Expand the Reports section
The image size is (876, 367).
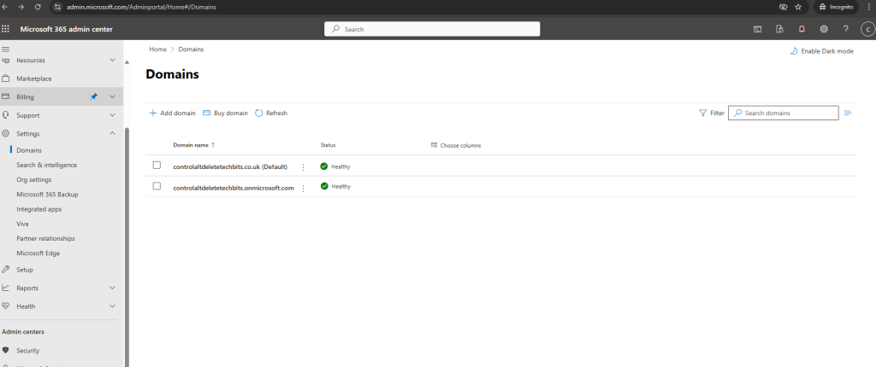coord(112,288)
